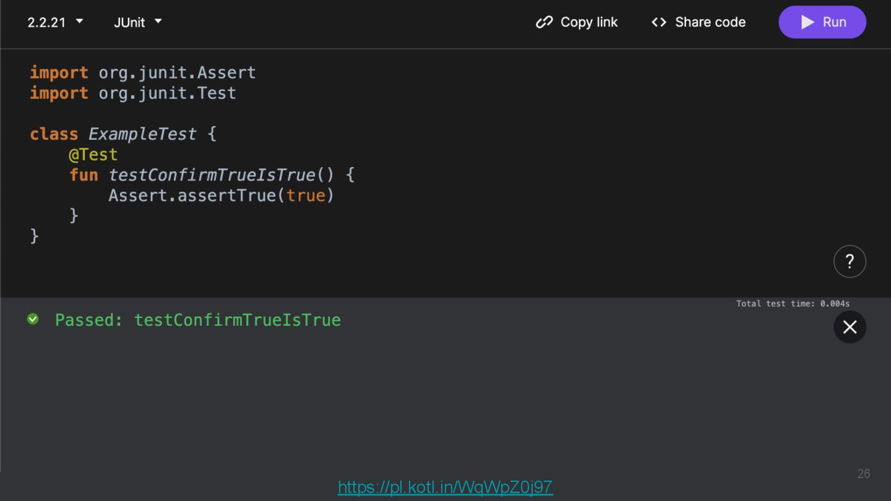Close the test output panel with X
Viewport: 891px width, 501px height.
[x=850, y=327]
